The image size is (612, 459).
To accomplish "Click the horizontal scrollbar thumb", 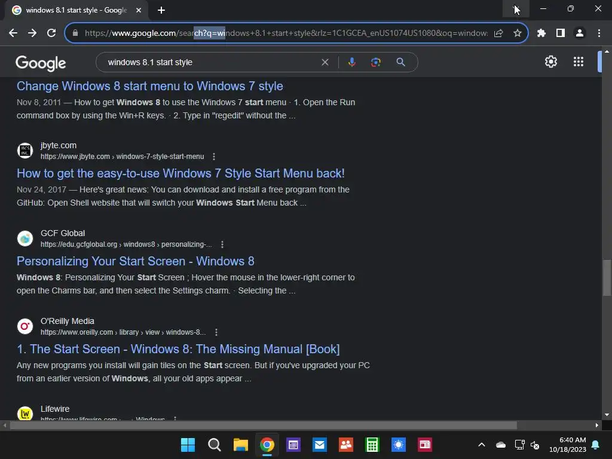I will 263,425.
